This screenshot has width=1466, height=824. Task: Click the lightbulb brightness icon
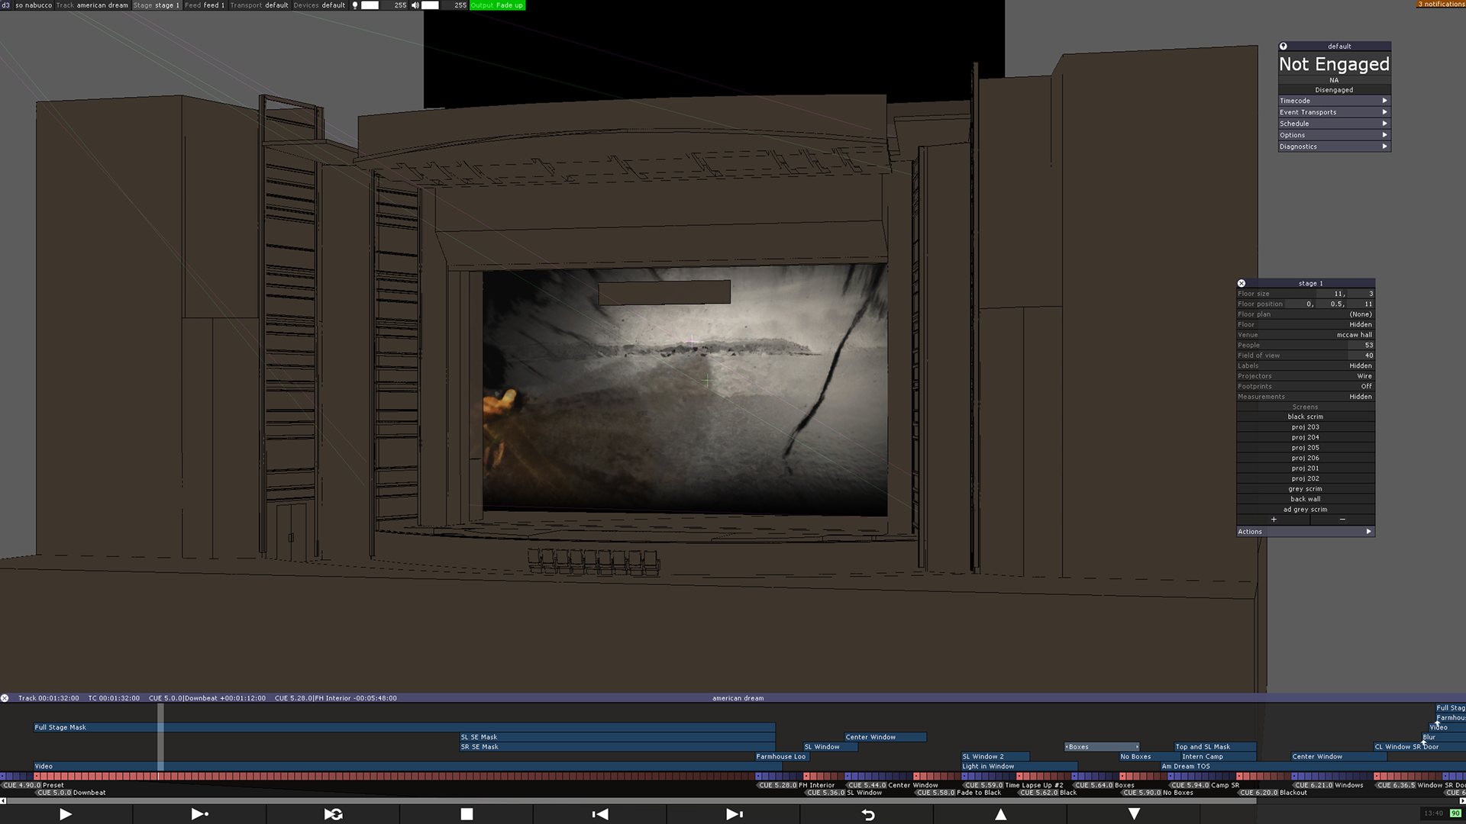(x=355, y=5)
